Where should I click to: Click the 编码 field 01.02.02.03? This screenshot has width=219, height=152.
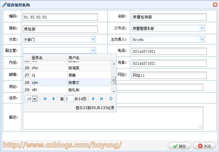click(60, 17)
